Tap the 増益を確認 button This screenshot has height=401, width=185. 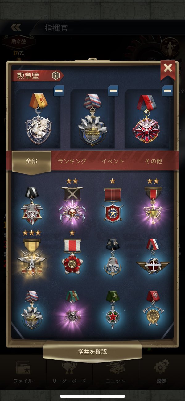(x=92, y=352)
